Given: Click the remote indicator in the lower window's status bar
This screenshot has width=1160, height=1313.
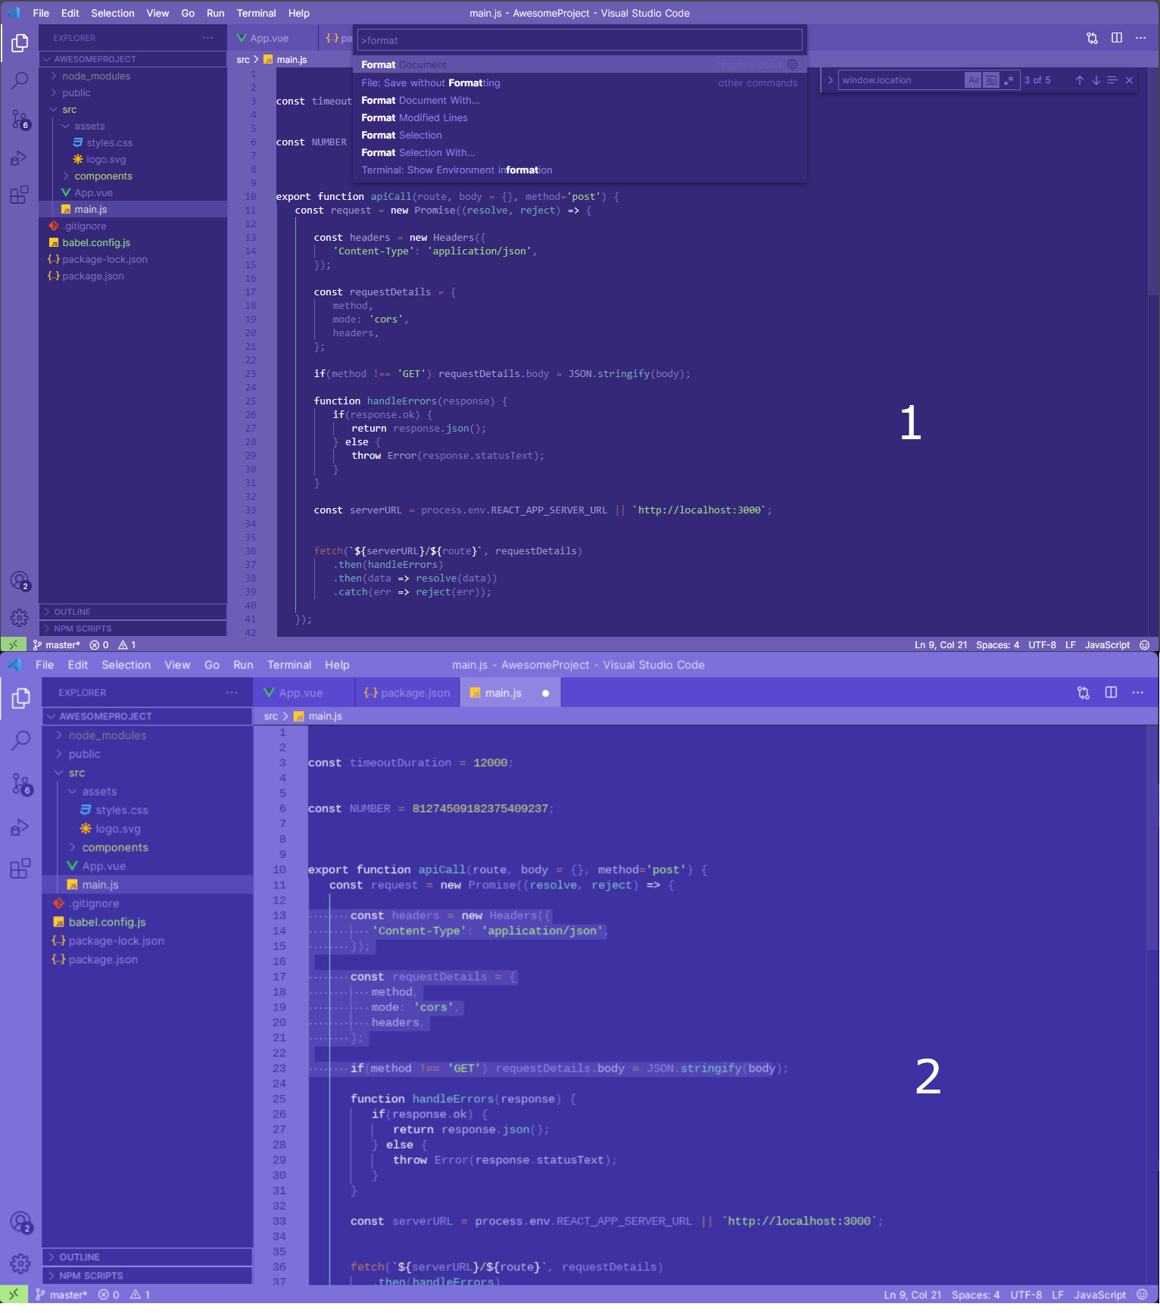Looking at the screenshot, I should [14, 1295].
